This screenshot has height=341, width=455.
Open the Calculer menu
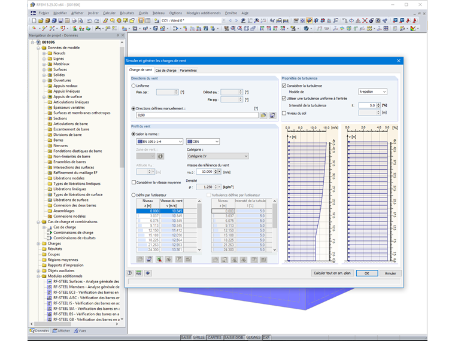(x=109, y=13)
